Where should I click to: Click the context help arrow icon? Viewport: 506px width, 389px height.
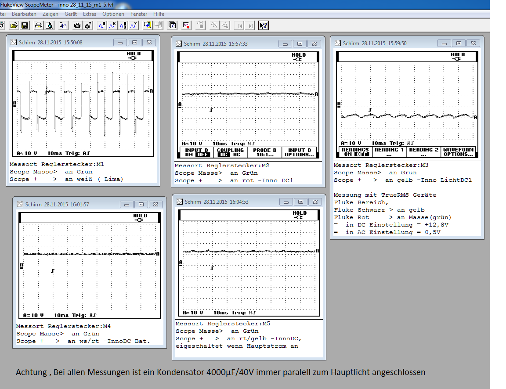coord(263,25)
